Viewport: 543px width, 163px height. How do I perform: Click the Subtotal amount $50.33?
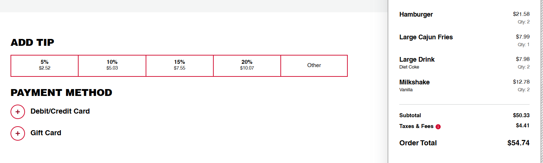pyautogui.click(x=521, y=115)
